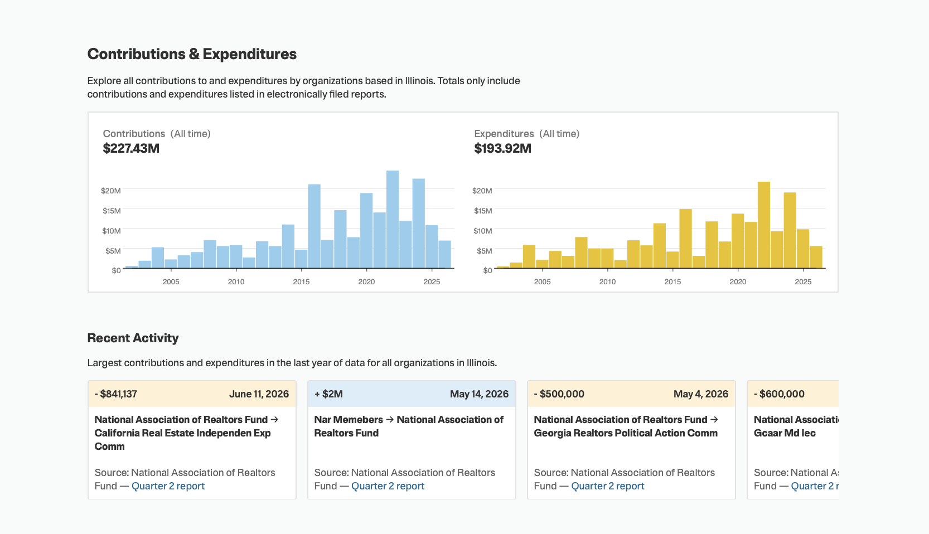The width and height of the screenshot is (929, 534).
Task: Open the California Real Estate Independen Exp Comm title
Action: tap(187, 433)
